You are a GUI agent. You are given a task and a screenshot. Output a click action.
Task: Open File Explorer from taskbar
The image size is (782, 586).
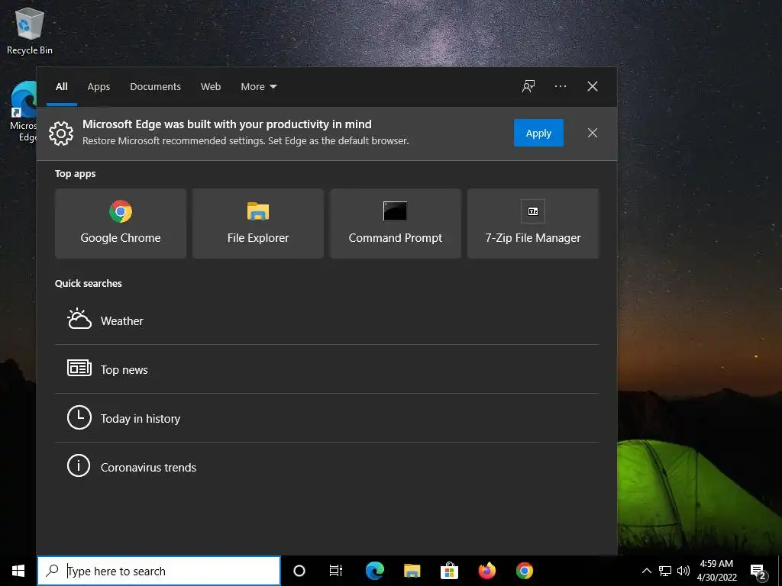412,571
